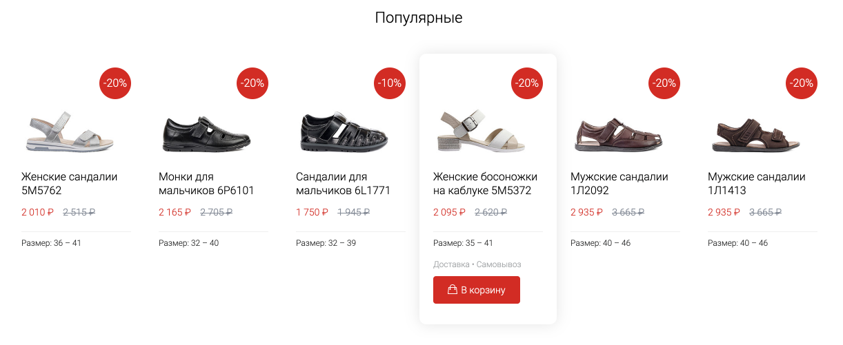Open Монки для мальчиков 6Р6101 title link
Viewport: 843px width, 345px height.
pos(206,183)
